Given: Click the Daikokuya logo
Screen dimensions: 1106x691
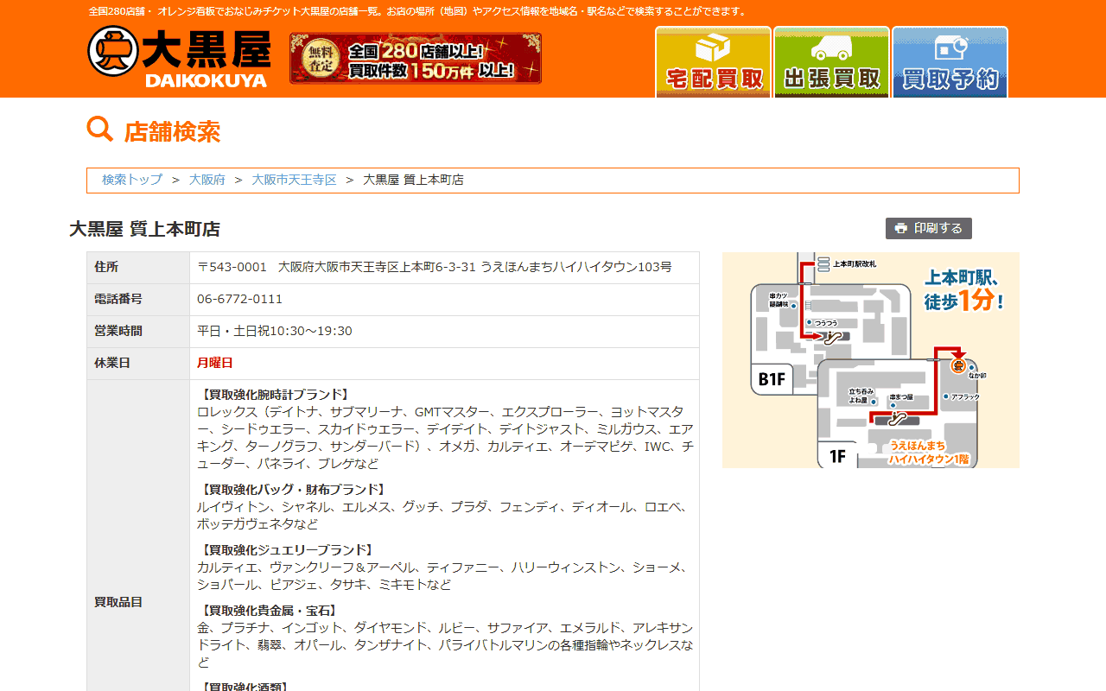Looking at the screenshot, I should pyautogui.click(x=179, y=57).
